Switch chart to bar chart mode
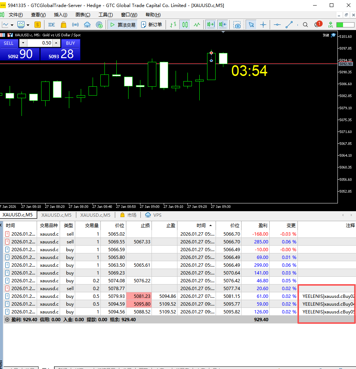This screenshot has height=369, width=356. 173,25
